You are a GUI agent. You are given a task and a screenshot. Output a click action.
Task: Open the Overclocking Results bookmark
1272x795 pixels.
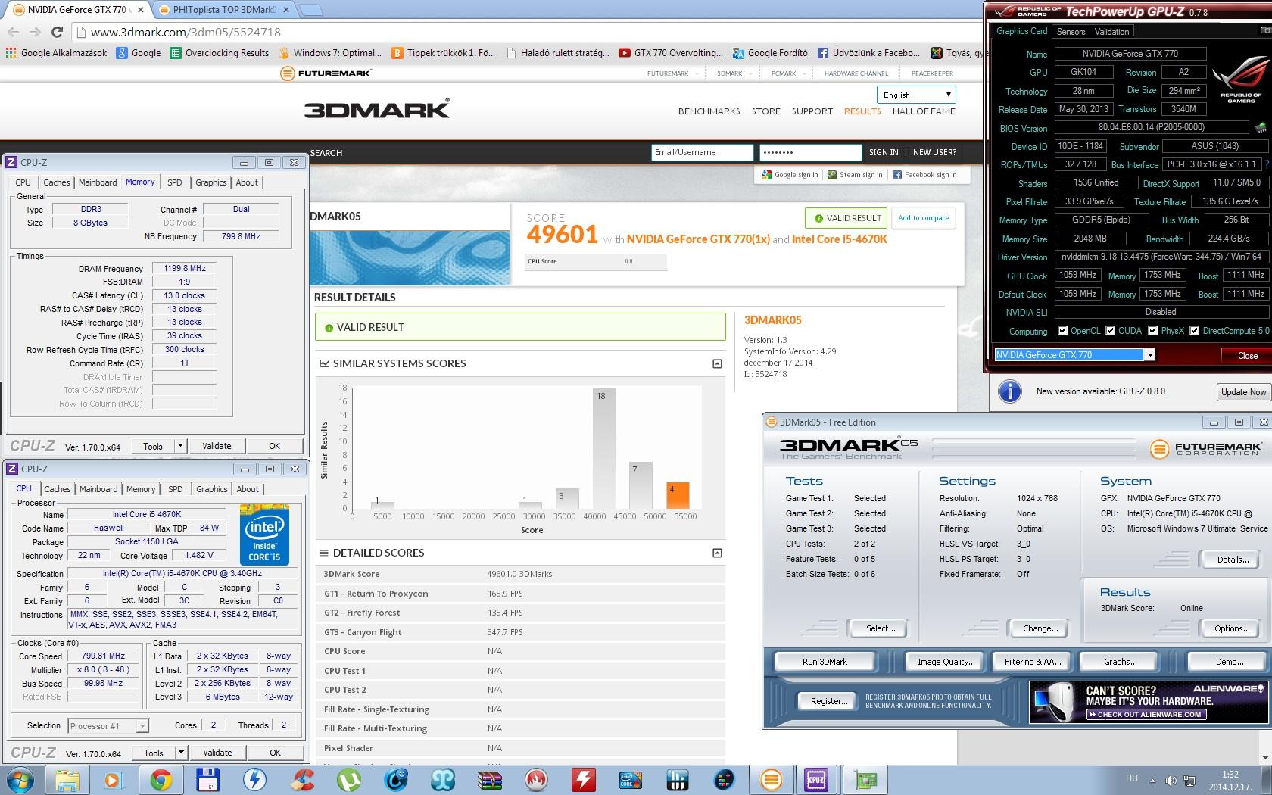point(220,53)
